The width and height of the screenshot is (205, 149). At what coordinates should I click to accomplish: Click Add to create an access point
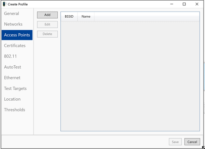pyautogui.click(x=47, y=15)
